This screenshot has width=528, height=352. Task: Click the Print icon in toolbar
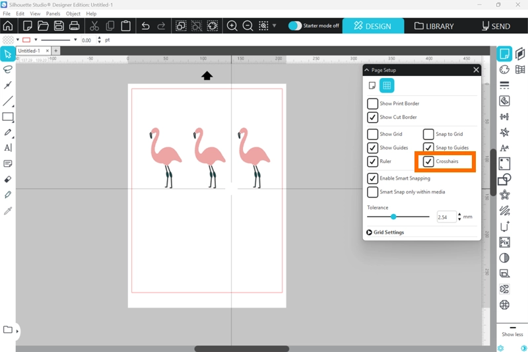pos(75,26)
